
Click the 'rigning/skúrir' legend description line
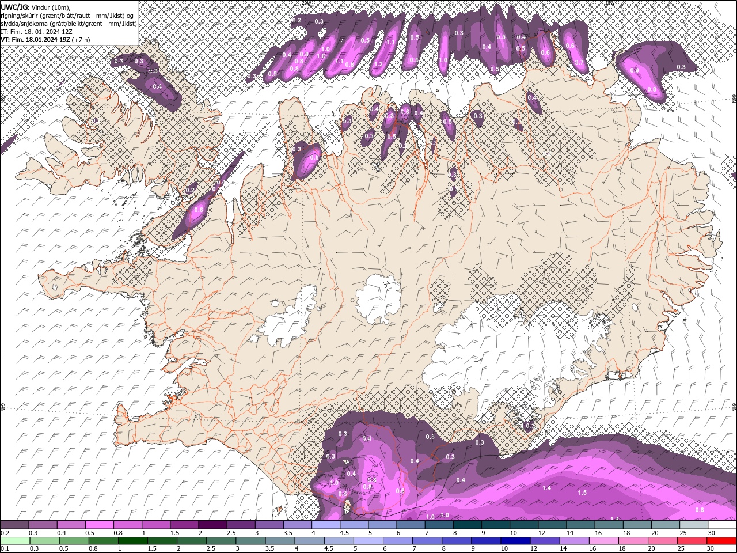68,16
